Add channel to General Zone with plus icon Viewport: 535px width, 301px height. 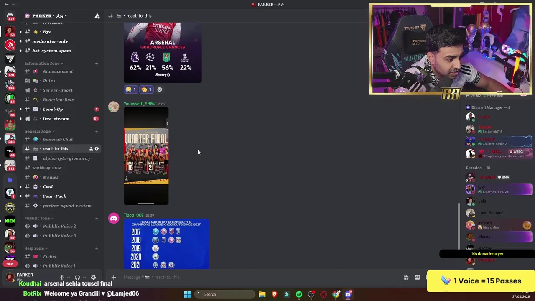tap(97, 131)
